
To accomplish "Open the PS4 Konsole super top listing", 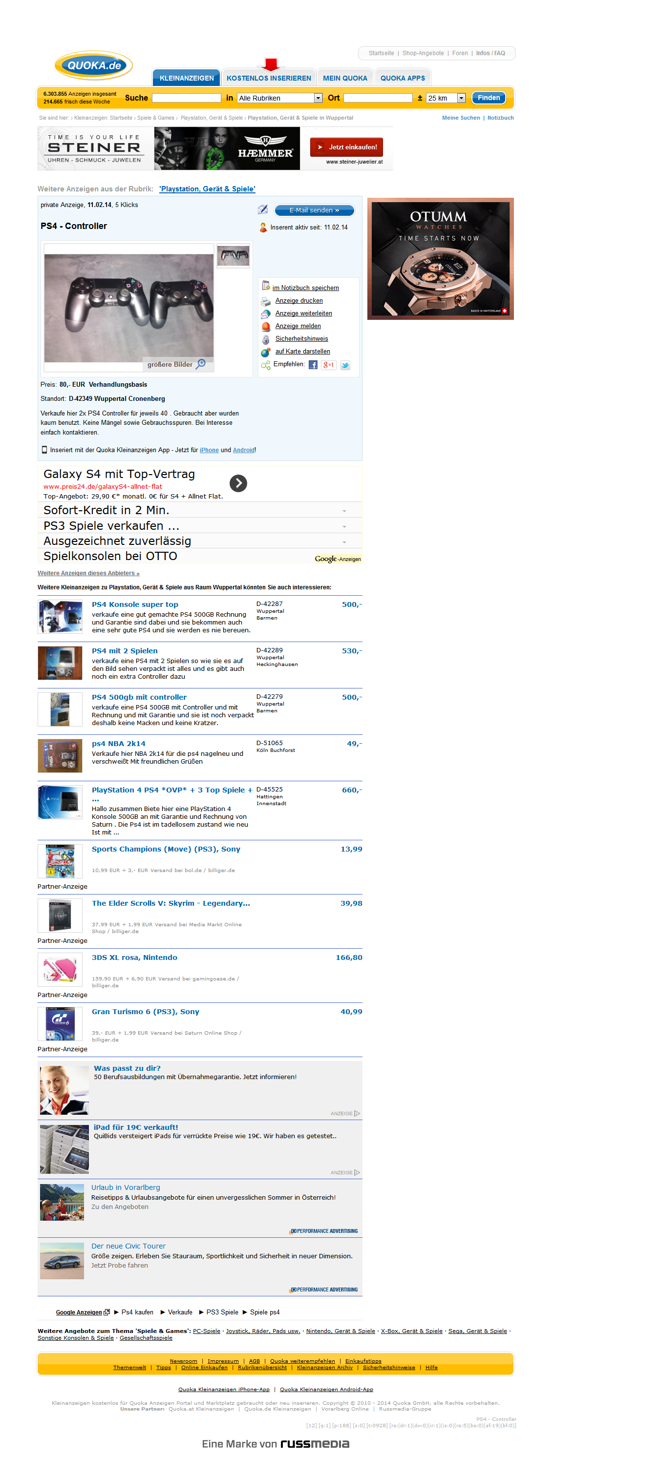I will point(135,604).
